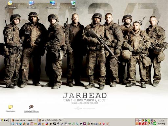Image resolution: width=168 pixels, height=126 pixels.
Task: Launch the Yahoo Y icon in quick launch
Action: (32, 124)
